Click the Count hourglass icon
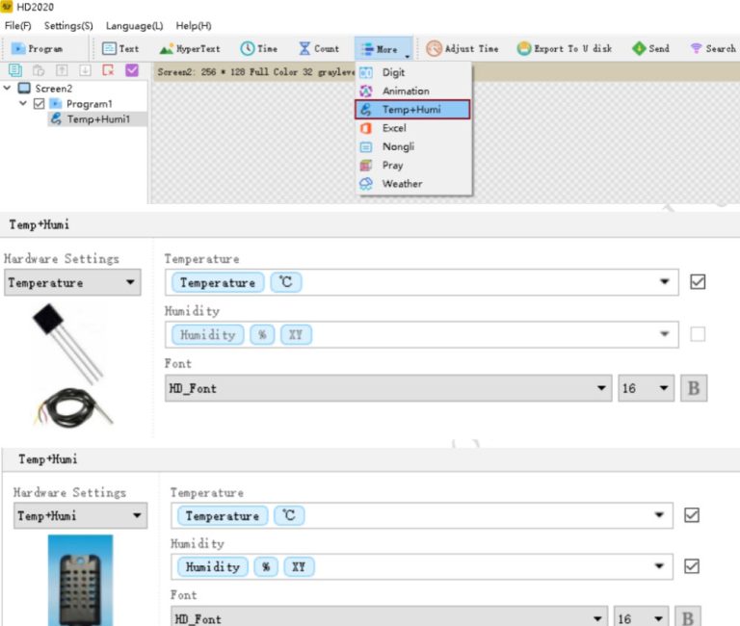The height and width of the screenshot is (626, 740). (304, 49)
